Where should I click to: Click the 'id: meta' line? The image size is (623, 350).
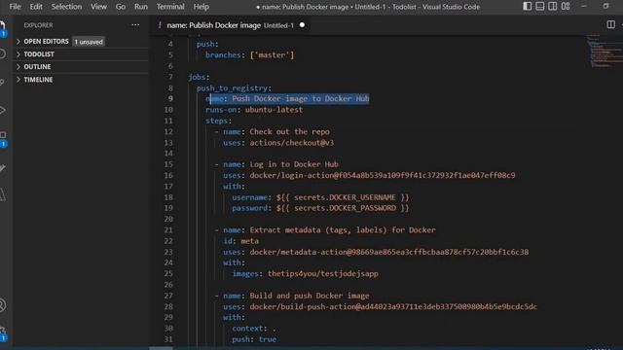click(x=240, y=241)
